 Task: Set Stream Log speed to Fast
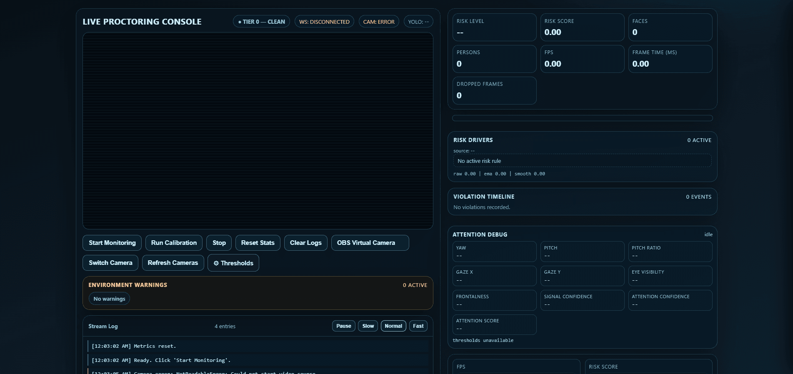click(418, 326)
